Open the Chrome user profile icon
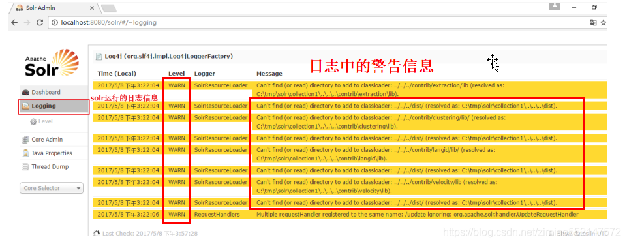The height and width of the screenshot is (244, 627). point(554,6)
